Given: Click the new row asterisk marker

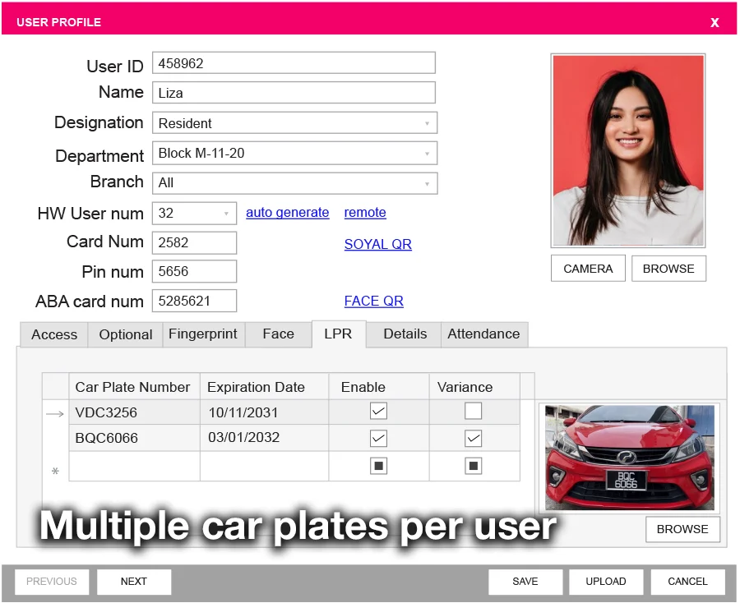Looking at the screenshot, I should point(55,471).
